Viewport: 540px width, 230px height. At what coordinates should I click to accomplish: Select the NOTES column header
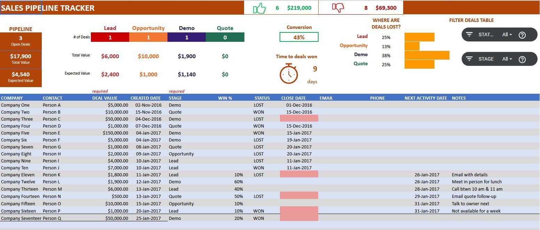459,98
